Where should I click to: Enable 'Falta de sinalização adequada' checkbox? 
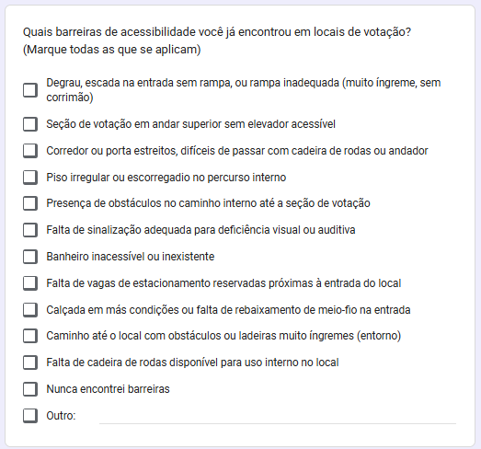tap(30, 230)
